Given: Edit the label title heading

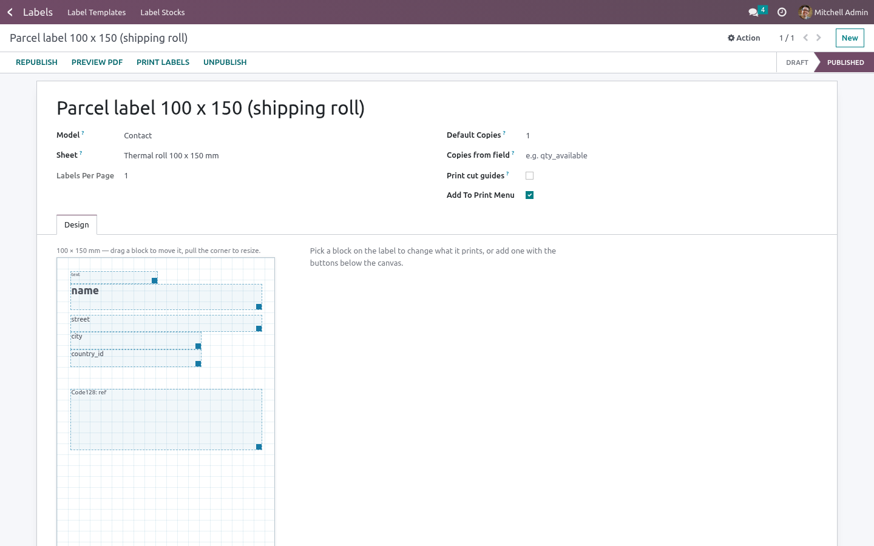Looking at the screenshot, I should [211, 108].
